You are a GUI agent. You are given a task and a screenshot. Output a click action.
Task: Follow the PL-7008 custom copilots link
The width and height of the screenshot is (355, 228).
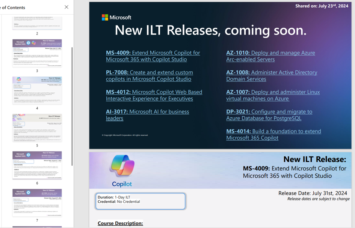pyautogui.click(x=150, y=76)
